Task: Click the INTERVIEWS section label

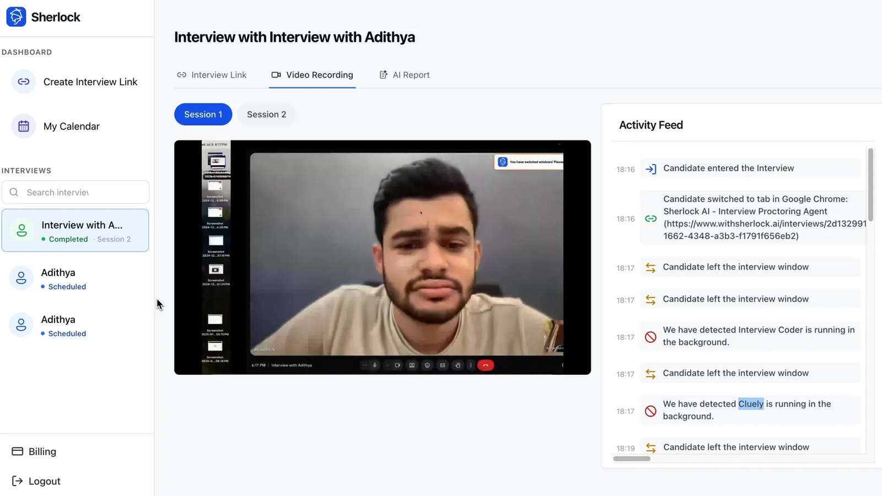Action: pos(26,171)
